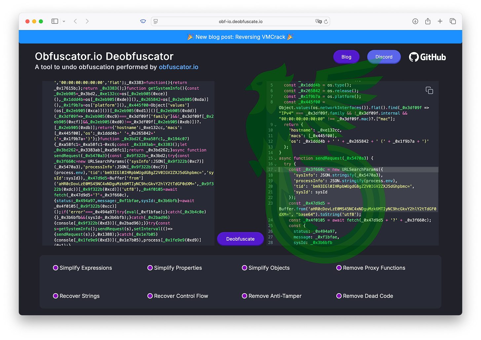Image resolution: width=481 pixels, height=340 pixels.
Task: Toggle Simplify Objects
Action: point(244,268)
